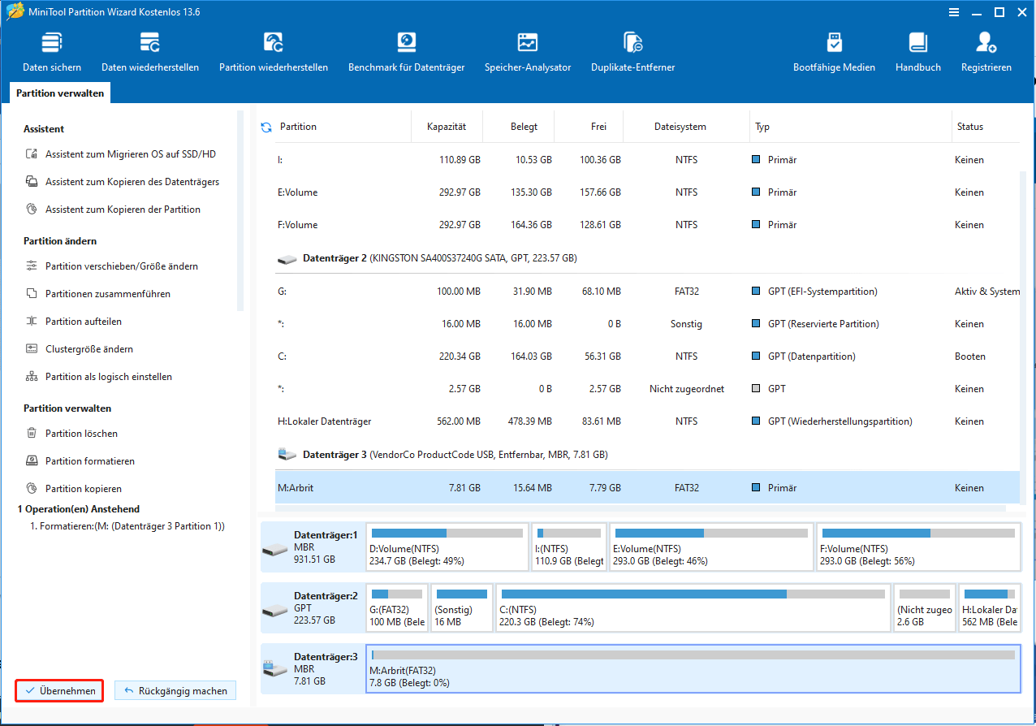Select G:(FAT32) block in disk map
1036x726 pixels.
point(397,607)
